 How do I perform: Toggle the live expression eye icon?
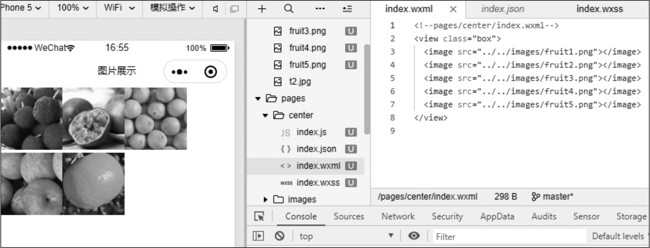[x=414, y=236]
